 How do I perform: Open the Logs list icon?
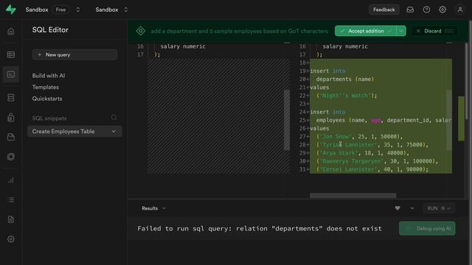[11, 199]
